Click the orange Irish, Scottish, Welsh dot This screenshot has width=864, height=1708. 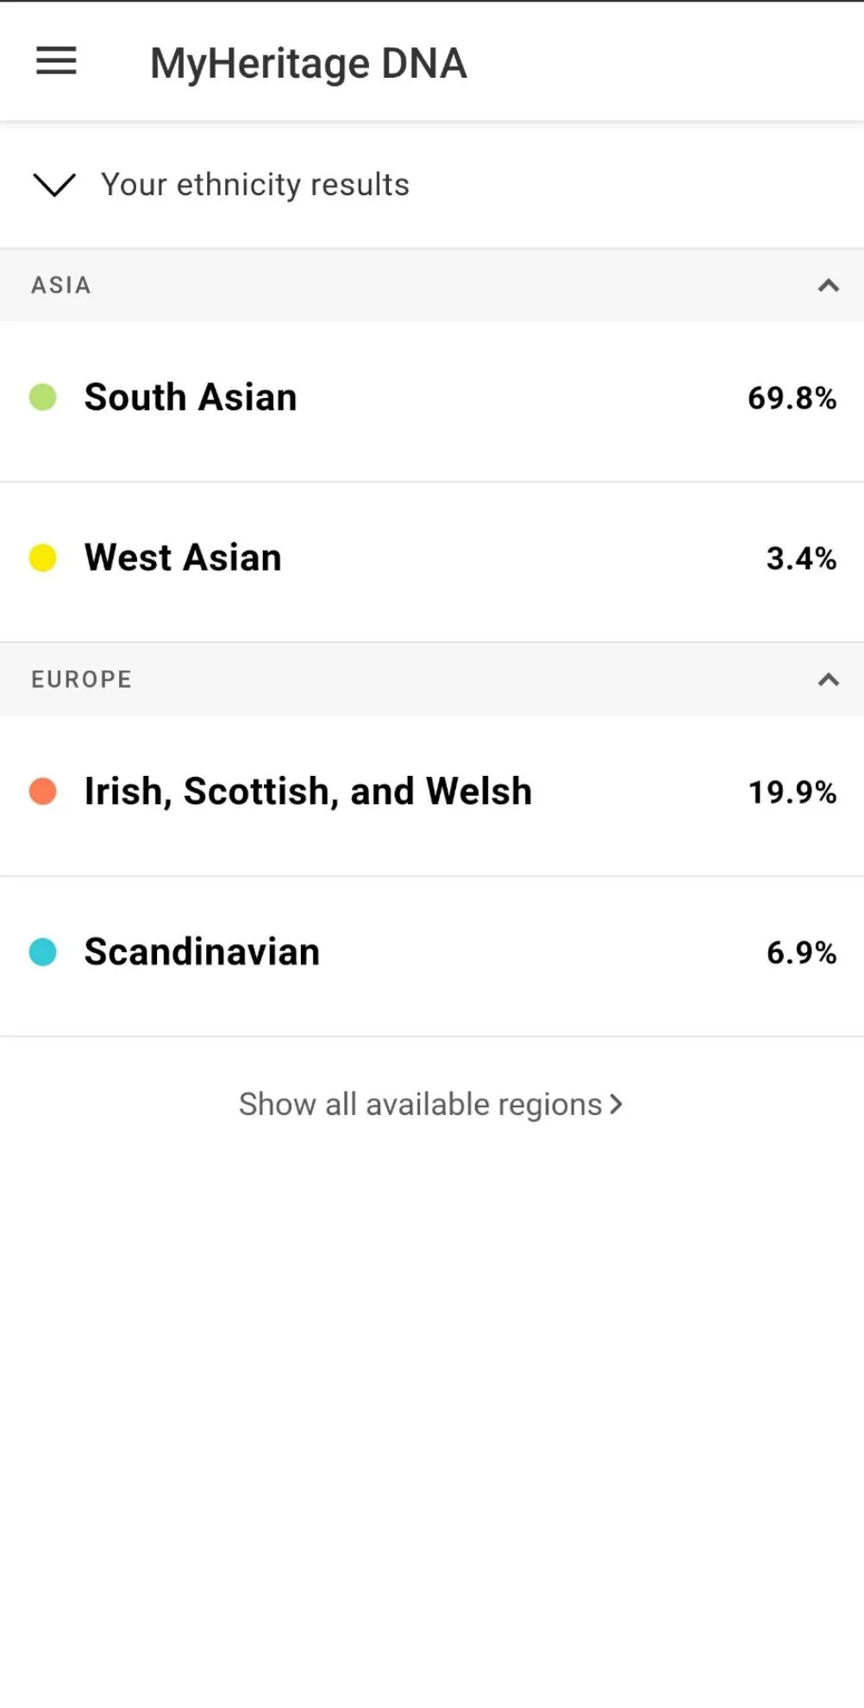(x=43, y=791)
